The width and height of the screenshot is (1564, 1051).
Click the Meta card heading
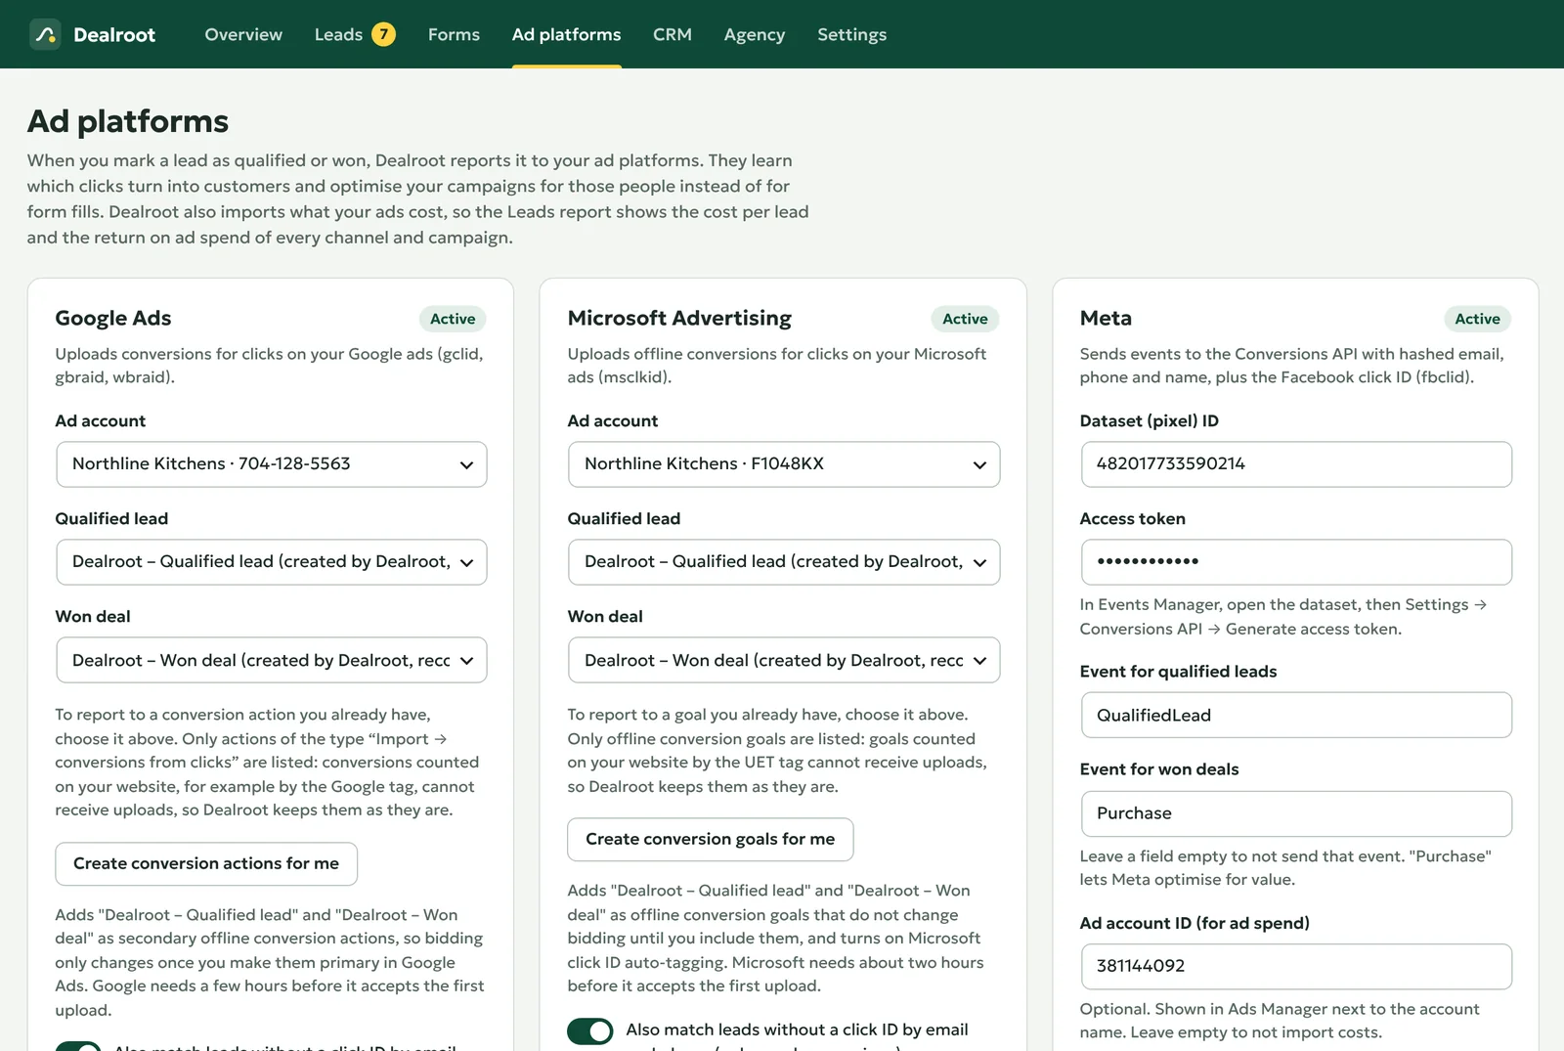[1106, 318]
